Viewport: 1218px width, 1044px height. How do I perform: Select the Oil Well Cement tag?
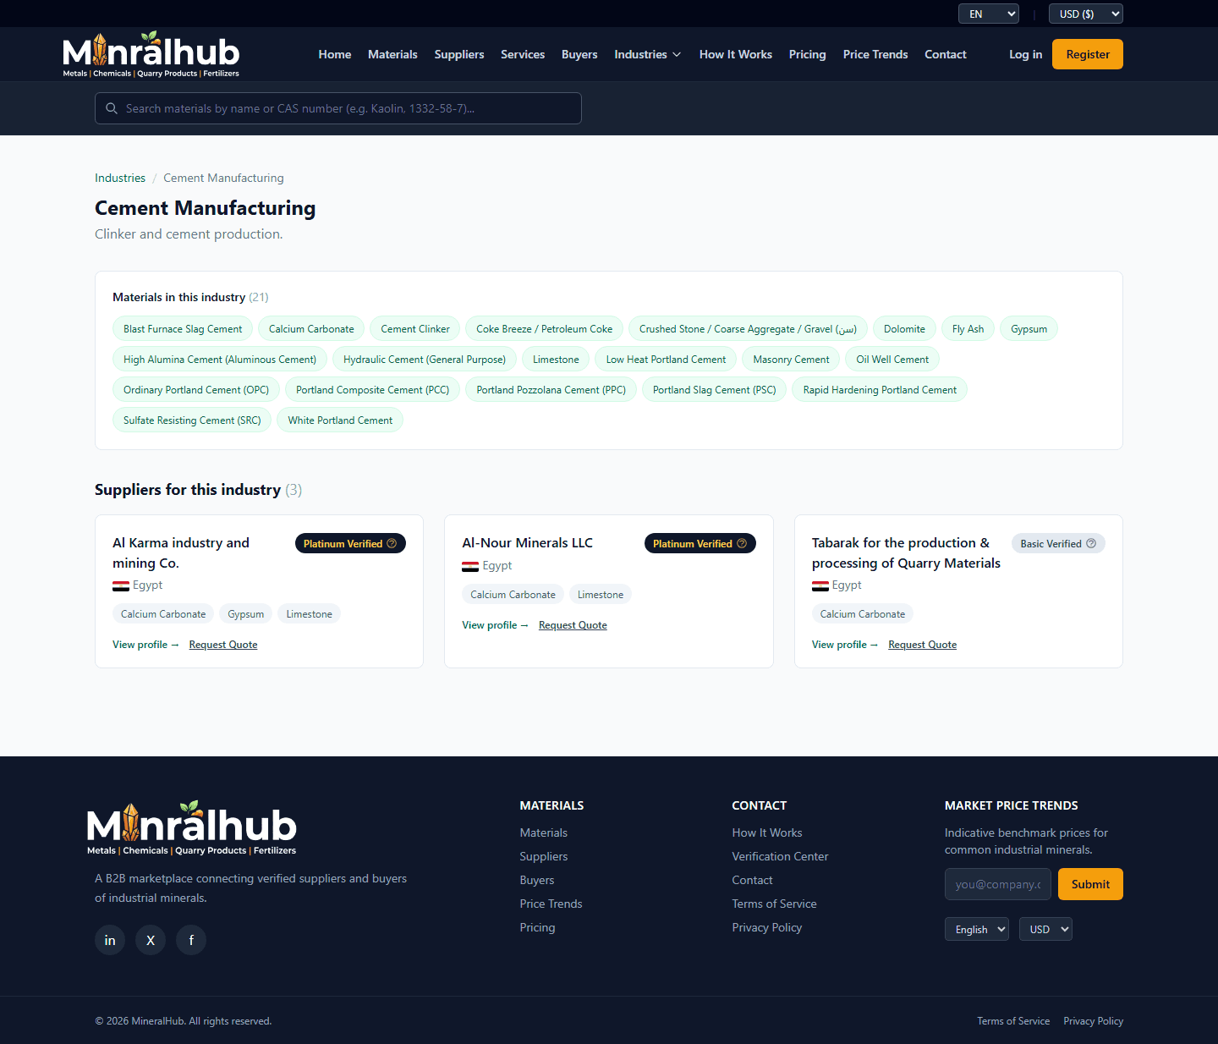tap(892, 360)
